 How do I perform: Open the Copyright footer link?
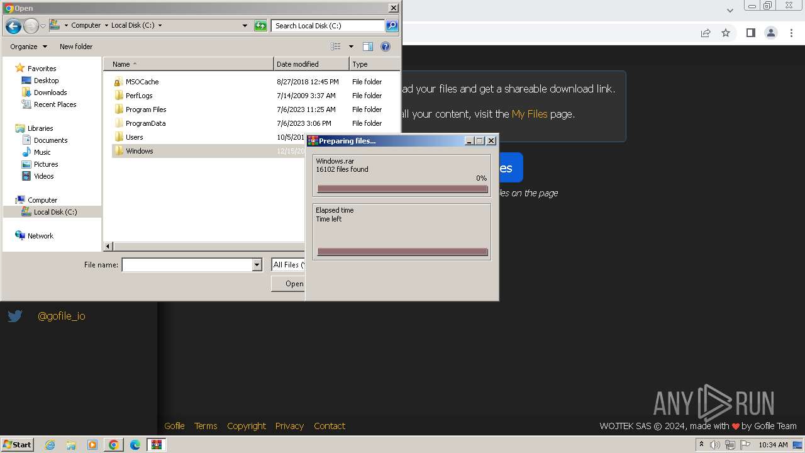[x=247, y=426]
